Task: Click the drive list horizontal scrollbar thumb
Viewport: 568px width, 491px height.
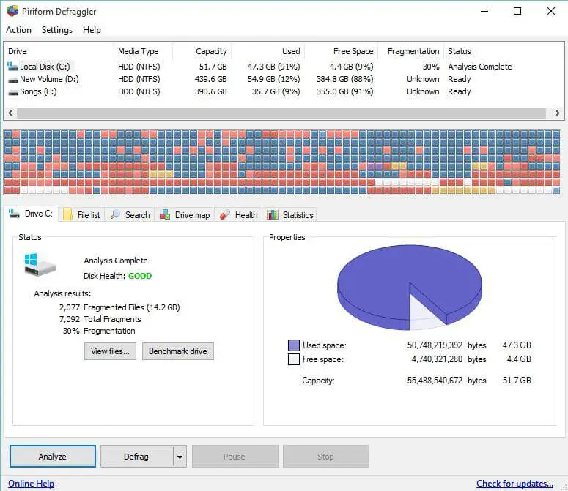Action: (281, 113)
